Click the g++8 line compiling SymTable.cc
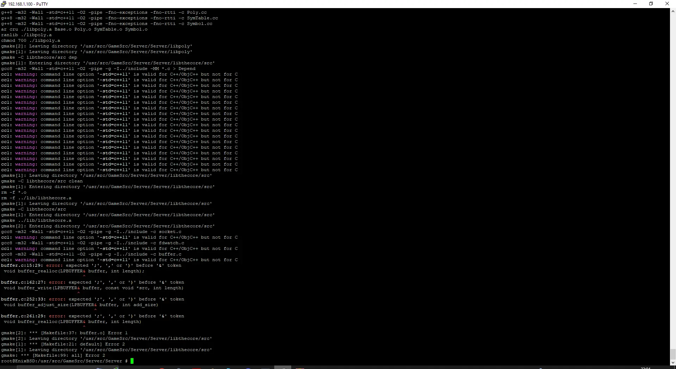The height and width of the screenshot is (369, 676). tap(109, 18)
